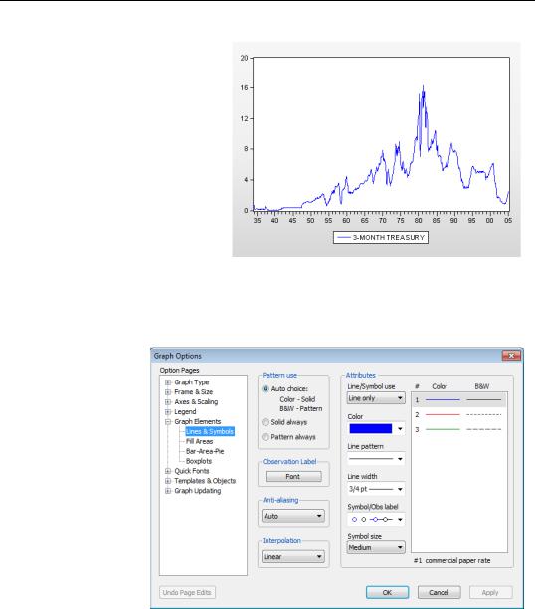Open the blue Color swatch picker
The height and width of the screenshot is (609, 535).
[x=376, y=429]
